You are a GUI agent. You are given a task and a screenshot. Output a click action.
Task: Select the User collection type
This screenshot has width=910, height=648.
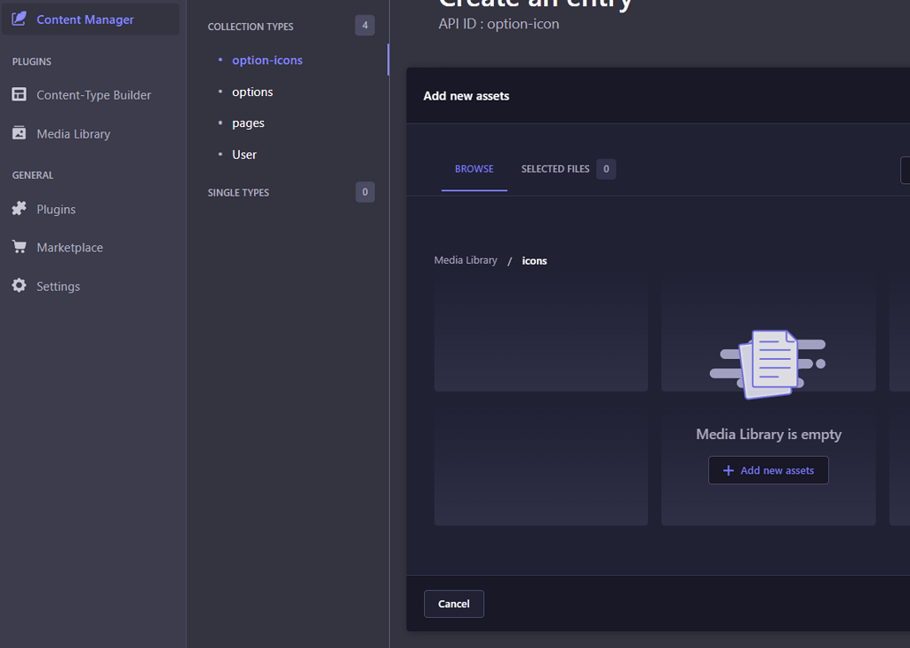[244, 154]
